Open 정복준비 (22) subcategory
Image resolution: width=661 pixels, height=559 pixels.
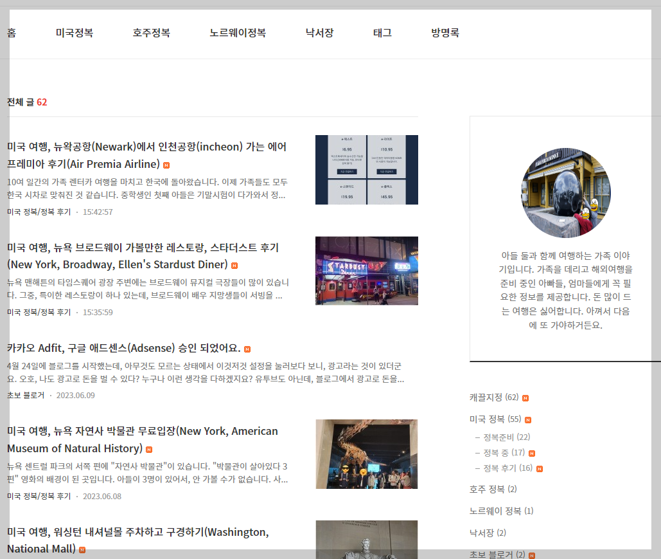click(x=506, y=437)
